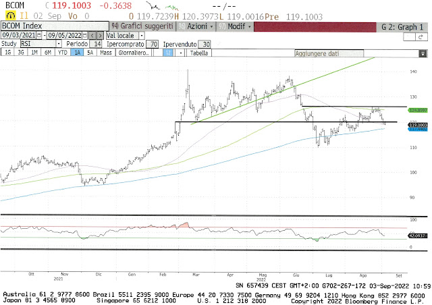Open calendar picker for end date 09/05/2022

[85, 35]
